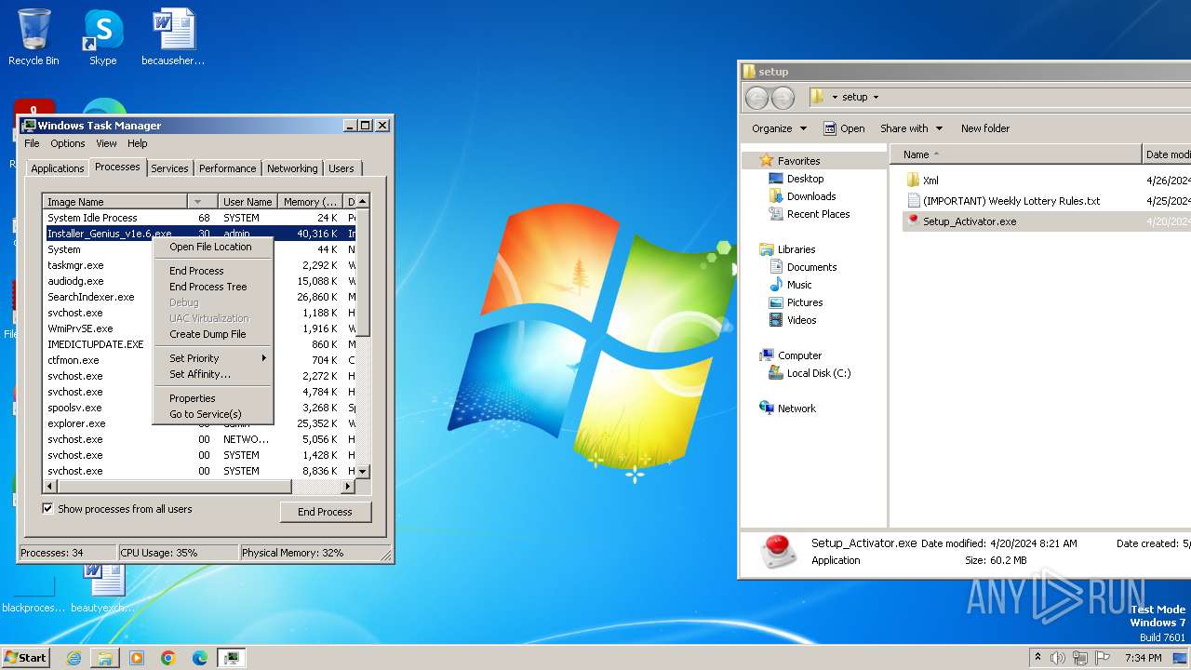
Task: Select the taskmgr.exe process row
Action: (x=201, y=265)
